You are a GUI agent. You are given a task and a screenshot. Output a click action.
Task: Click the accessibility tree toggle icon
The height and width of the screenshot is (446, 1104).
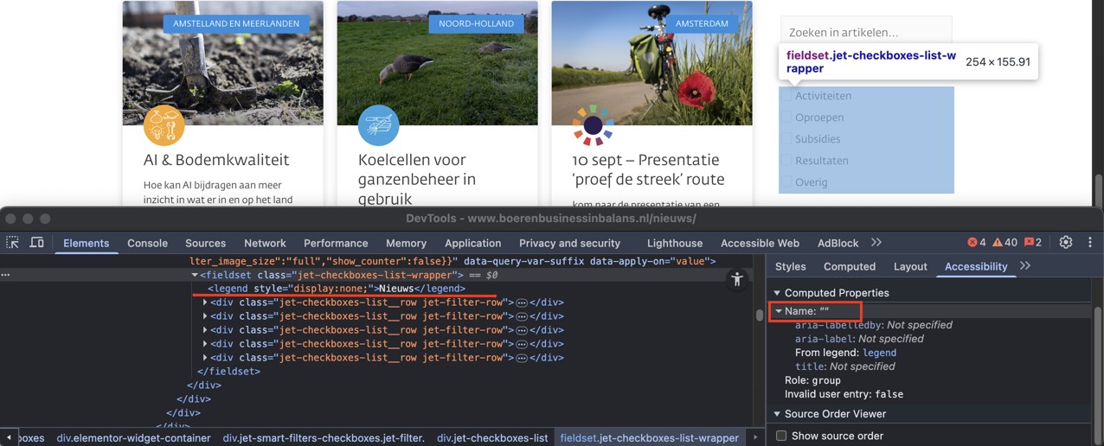coord(736,279)
